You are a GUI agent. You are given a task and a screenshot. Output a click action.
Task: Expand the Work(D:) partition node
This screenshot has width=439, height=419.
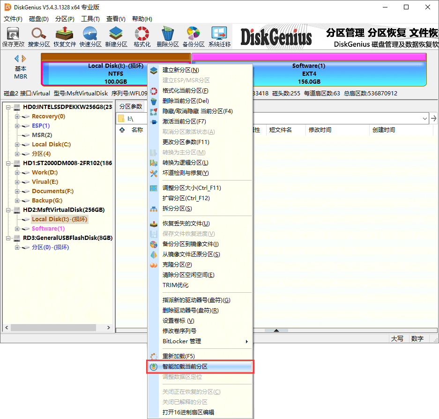[x=17, y=173]
